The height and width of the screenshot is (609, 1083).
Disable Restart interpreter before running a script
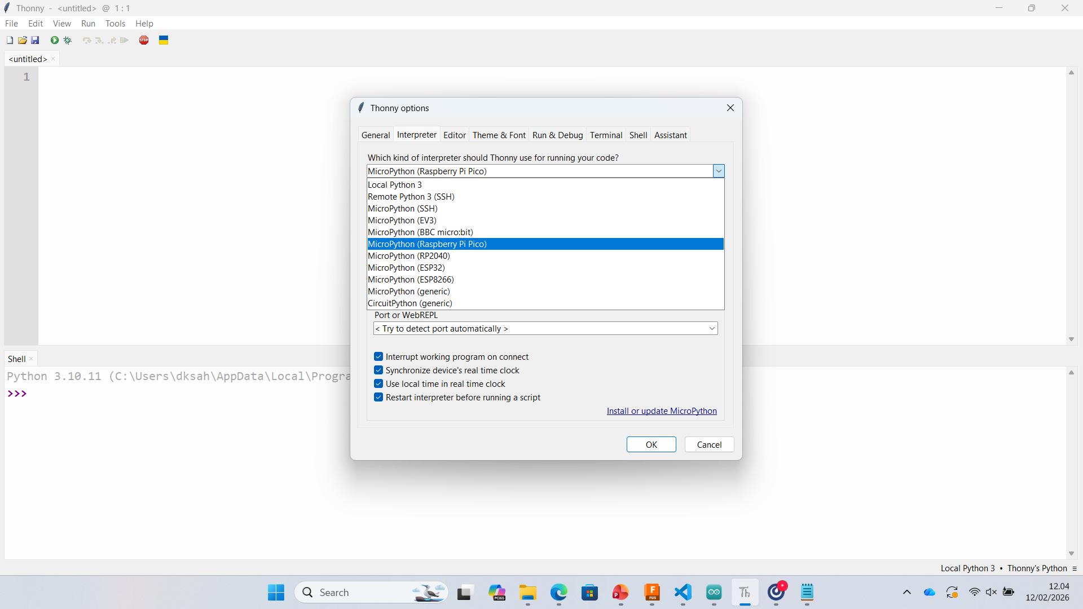coord(378,397)
